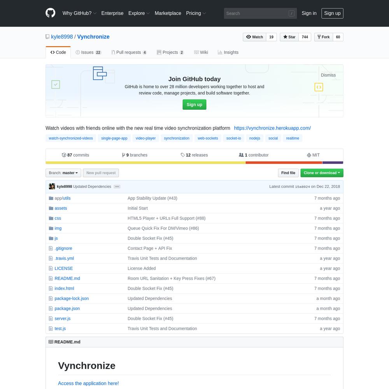Switch to the Pull requests tab
The height and width of the screenshot is (389, 389).
pos(129,53)
